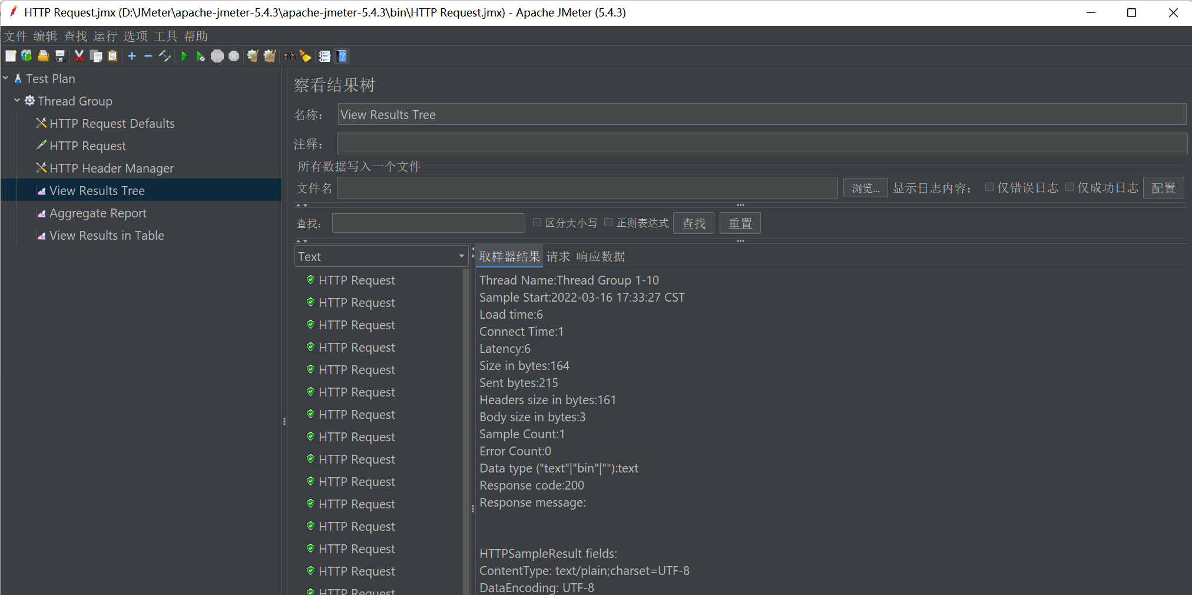This screenshot has width=1192, height=595.
Task: Click the New test plan icon
Action: click(x=11, y=56)
